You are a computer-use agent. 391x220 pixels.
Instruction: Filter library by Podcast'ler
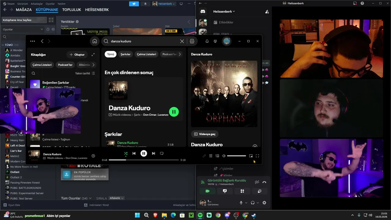coord(65,65)
